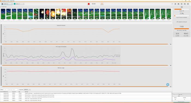Click the blue plus button

168,85
